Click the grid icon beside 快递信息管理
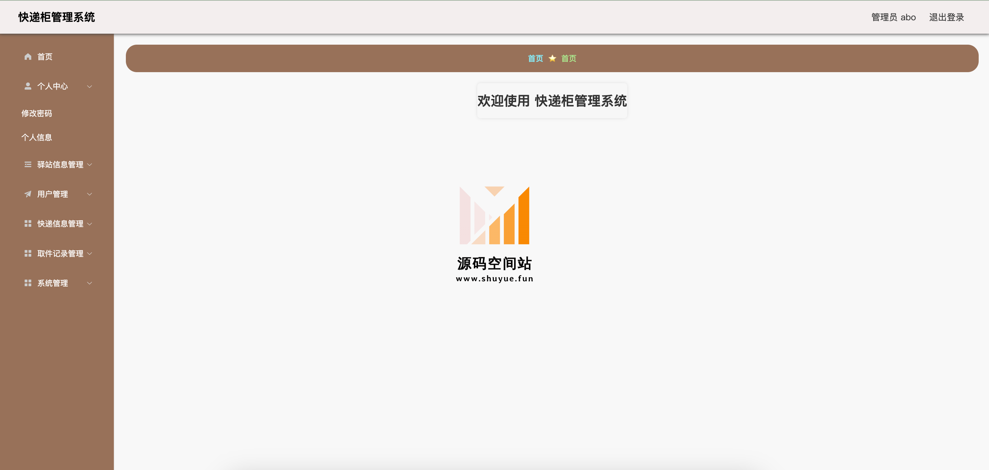The width and height of the screenshot is (989, 470). [28, 224]
